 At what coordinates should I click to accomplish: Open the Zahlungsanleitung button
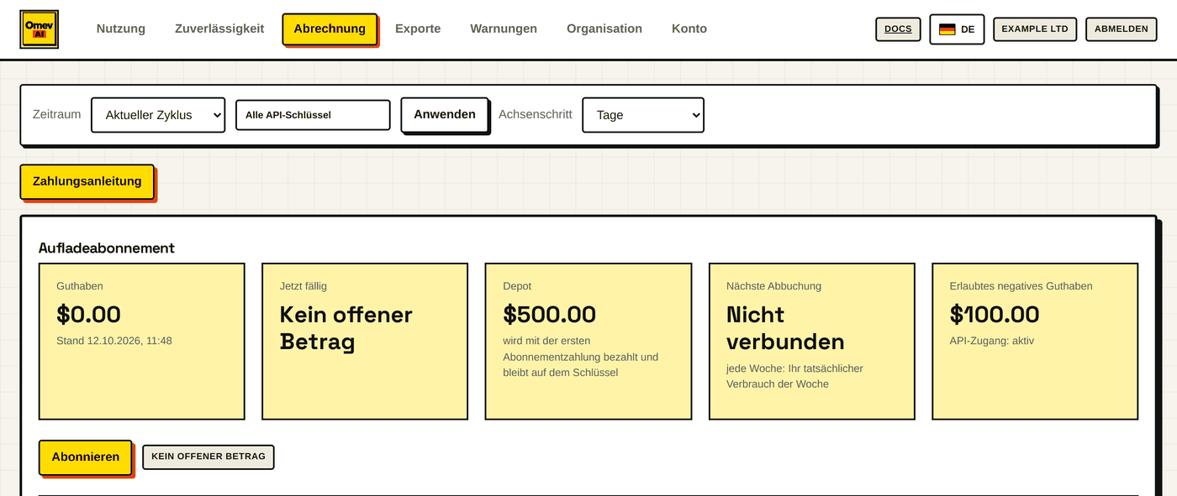(87, 181)
